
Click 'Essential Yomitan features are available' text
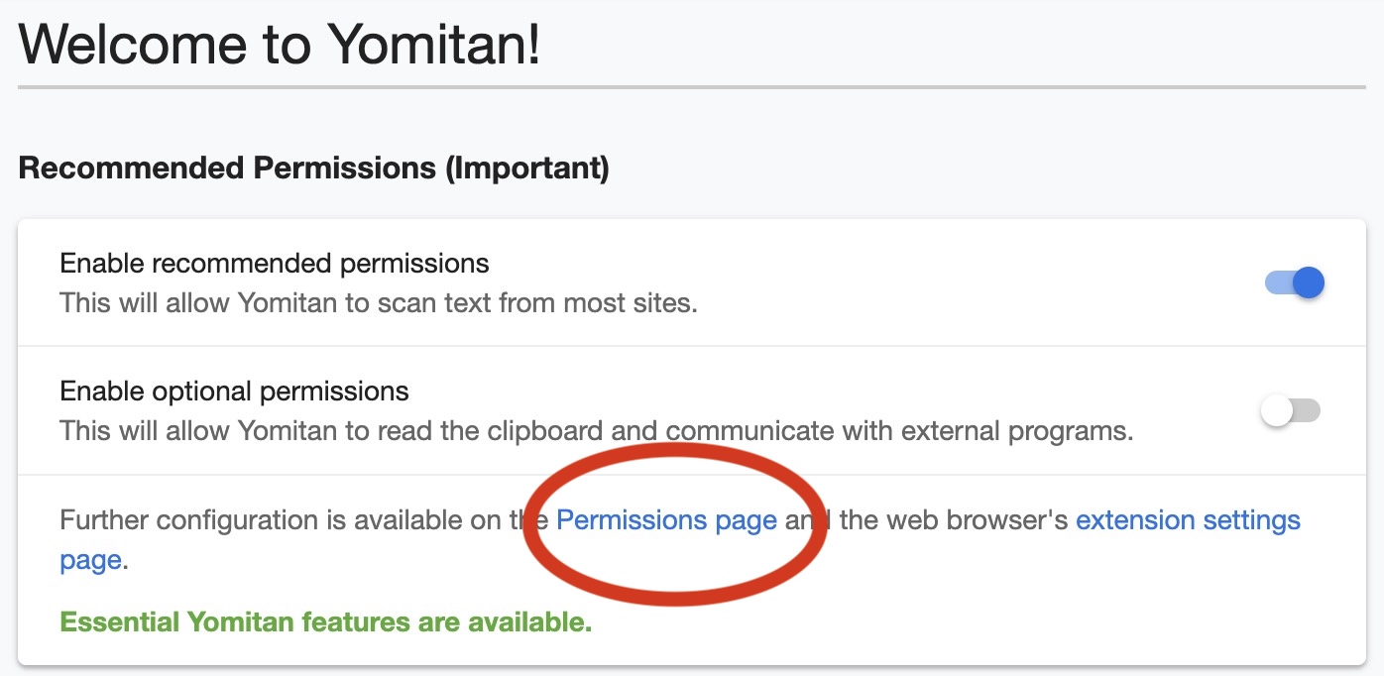[x=325, y=621]
